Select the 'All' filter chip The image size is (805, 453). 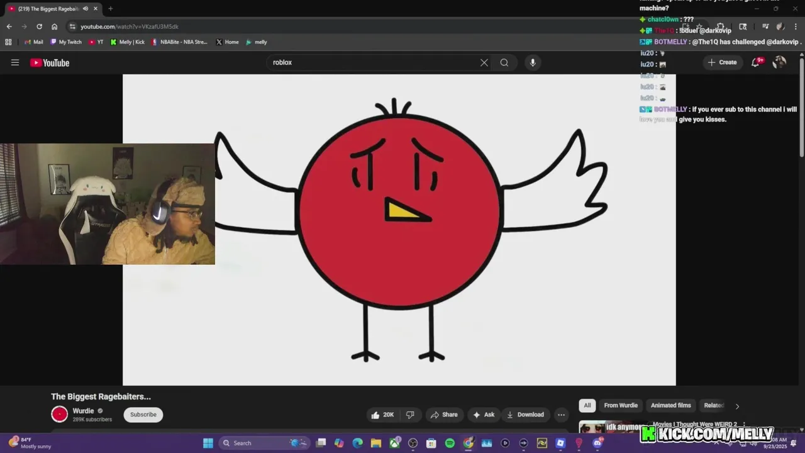tap(587, 405)
